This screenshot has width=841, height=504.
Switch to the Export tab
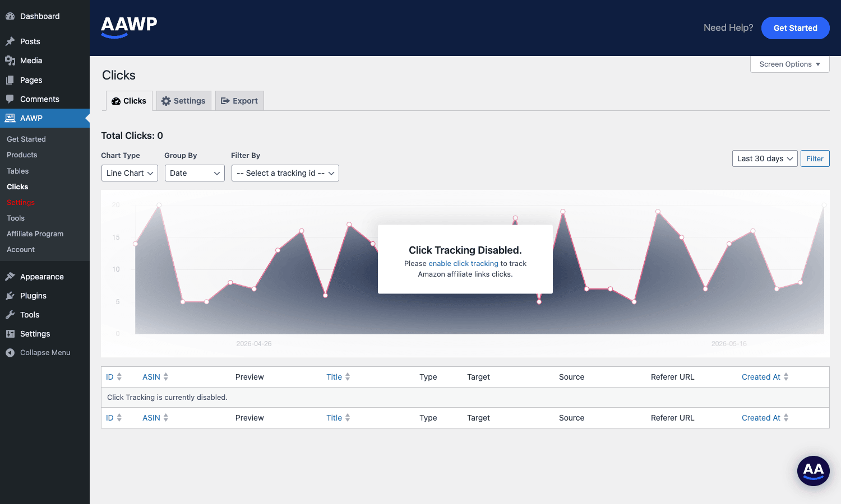pyautogui.click(x=239, y=101)
